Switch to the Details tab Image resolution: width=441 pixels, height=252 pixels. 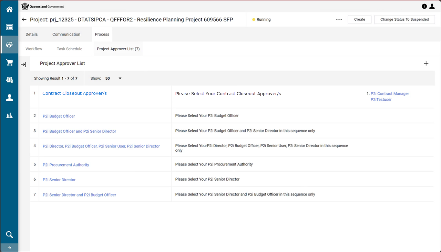click(32, 34)
